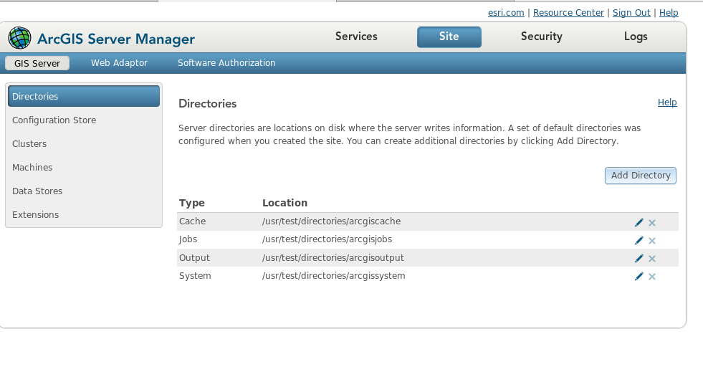Screen dimensions: 703x382
Task: Open the Services tab
Action: click(356, 37)
